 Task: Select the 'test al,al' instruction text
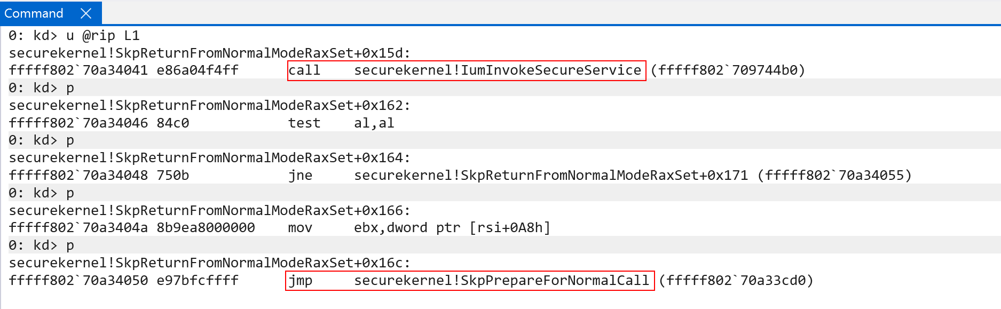coord(341,123)
